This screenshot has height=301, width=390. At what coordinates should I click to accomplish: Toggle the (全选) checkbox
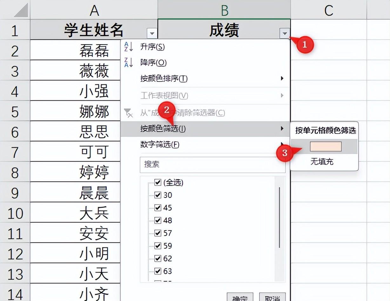coord(158,182)
